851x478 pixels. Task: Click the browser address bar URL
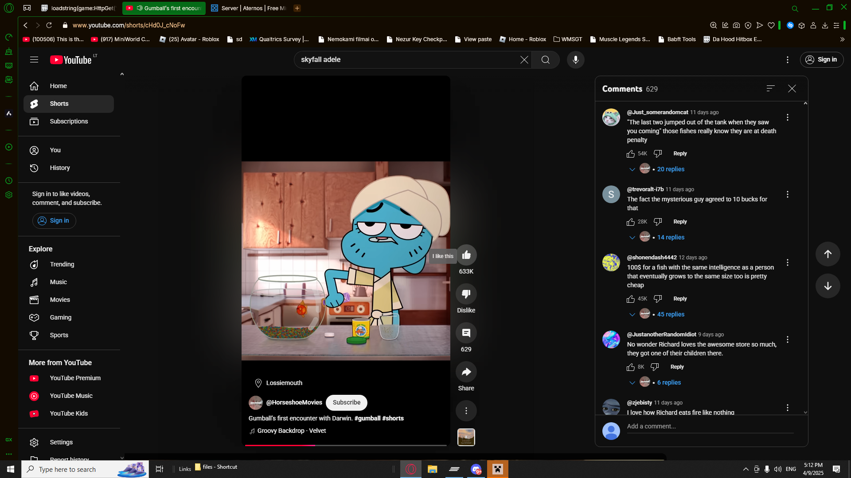point(129,25)
